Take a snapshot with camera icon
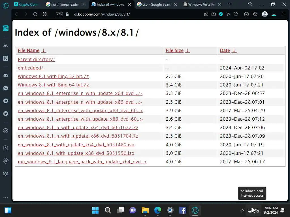 click(214, 14)
